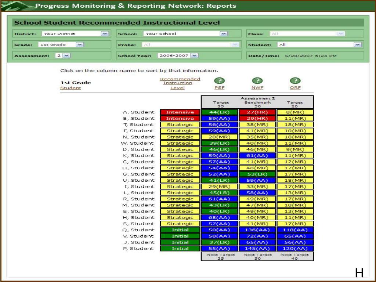This screenshot has width=376, height=282.
Task: Click the help icon above NWF
Action: tap(257, 81)
